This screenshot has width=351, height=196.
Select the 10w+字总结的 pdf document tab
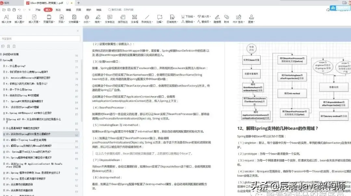coord(49,3)
